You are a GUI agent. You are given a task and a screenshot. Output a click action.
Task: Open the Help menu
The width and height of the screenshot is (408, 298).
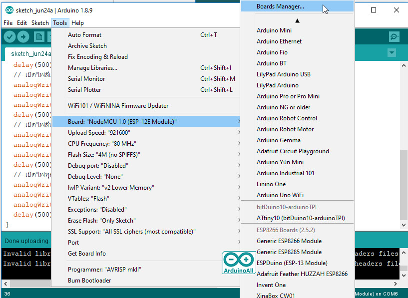77,23
